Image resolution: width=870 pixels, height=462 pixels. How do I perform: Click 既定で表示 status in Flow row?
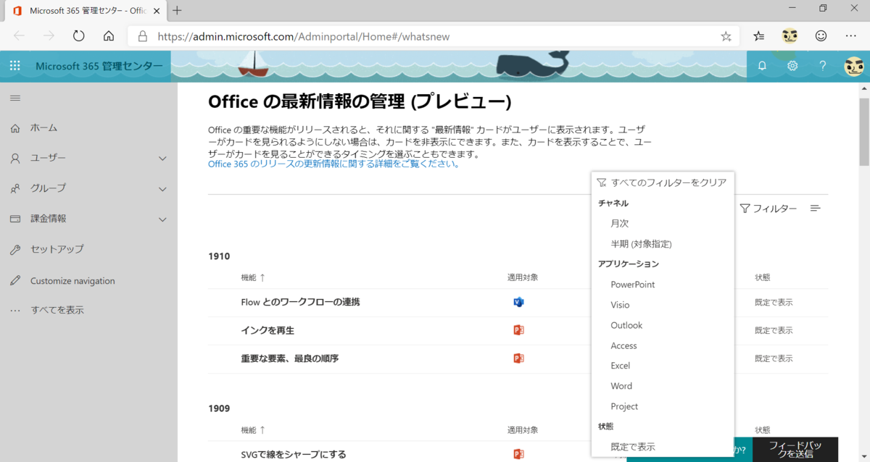[x=774, y=302]
